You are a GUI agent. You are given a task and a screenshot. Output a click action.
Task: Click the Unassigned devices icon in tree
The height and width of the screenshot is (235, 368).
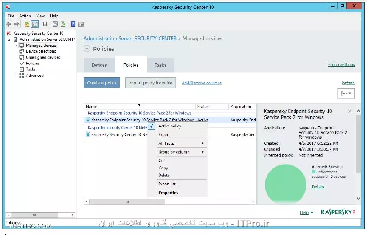22,57
